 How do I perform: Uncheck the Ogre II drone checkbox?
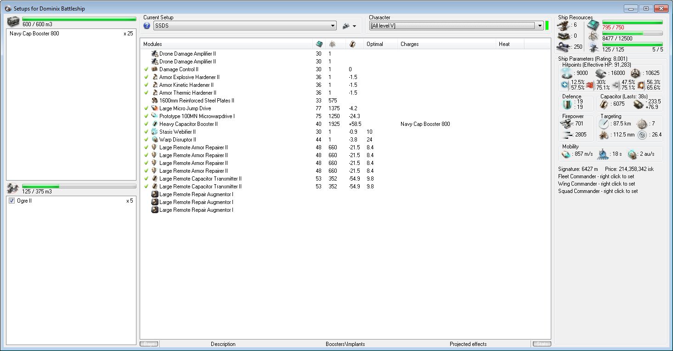12,201
